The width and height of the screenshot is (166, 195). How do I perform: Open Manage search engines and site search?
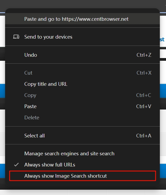69,153
